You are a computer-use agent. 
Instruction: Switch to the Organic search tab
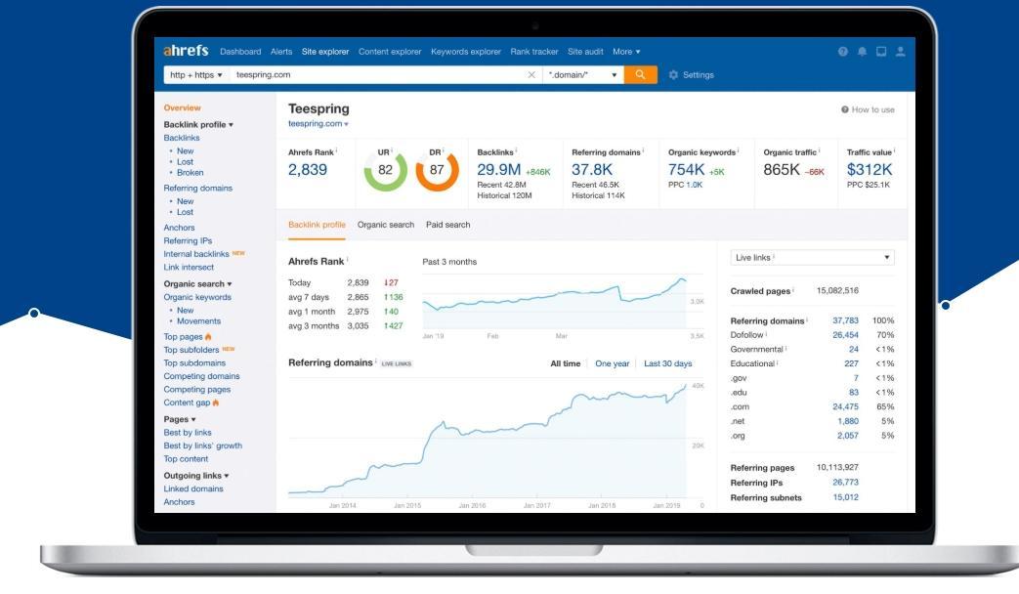(x=388, y=223)
